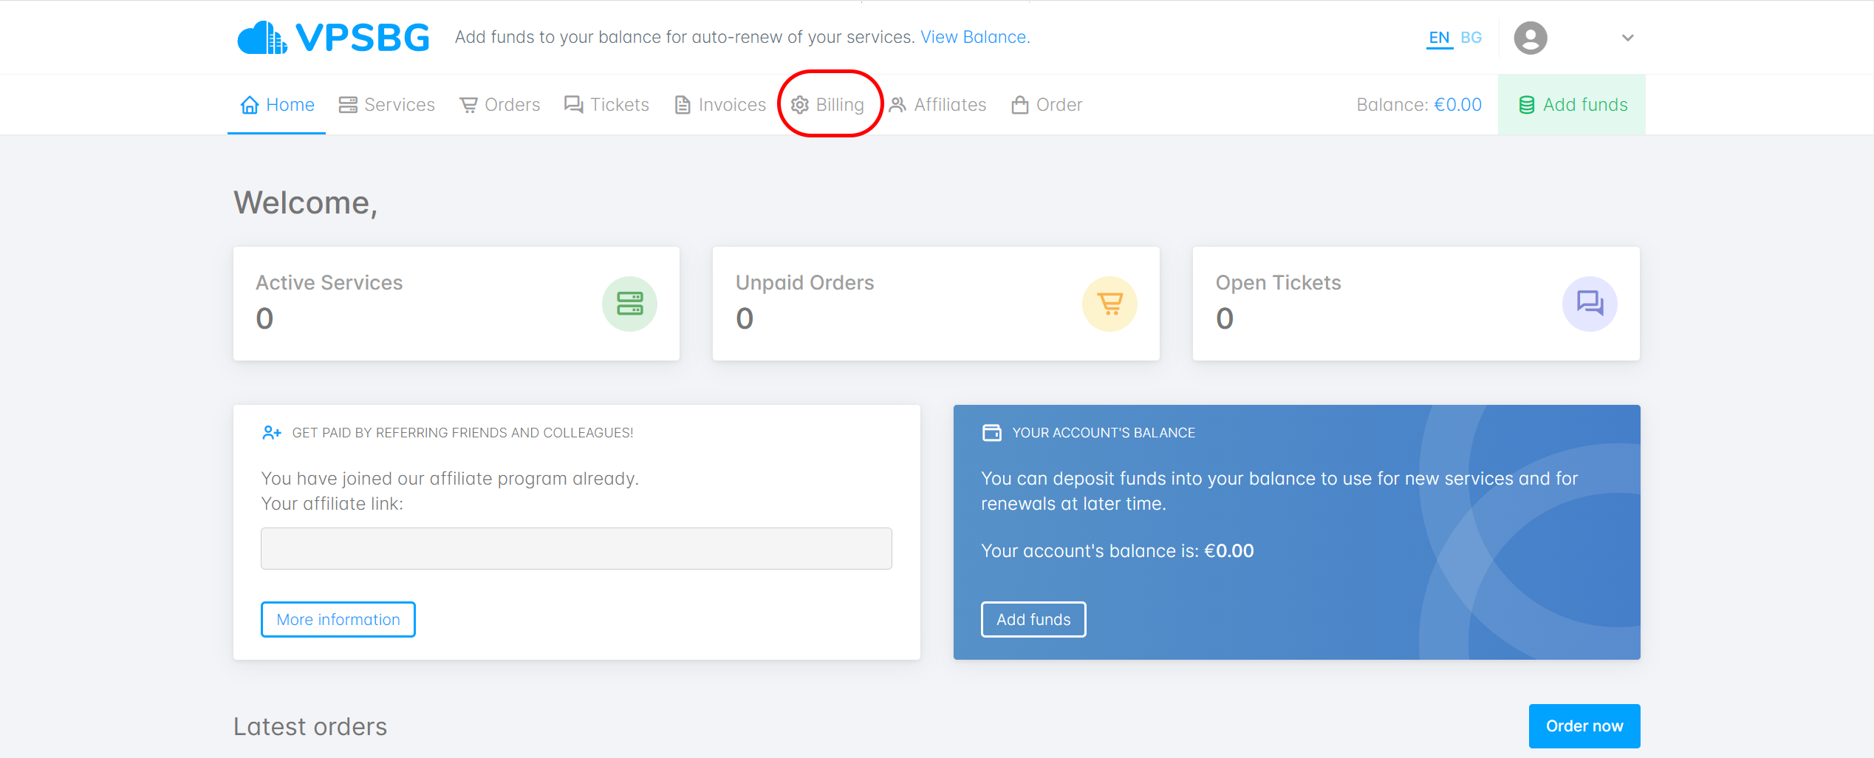Open the Unpaid Orders card

[936, 304]
